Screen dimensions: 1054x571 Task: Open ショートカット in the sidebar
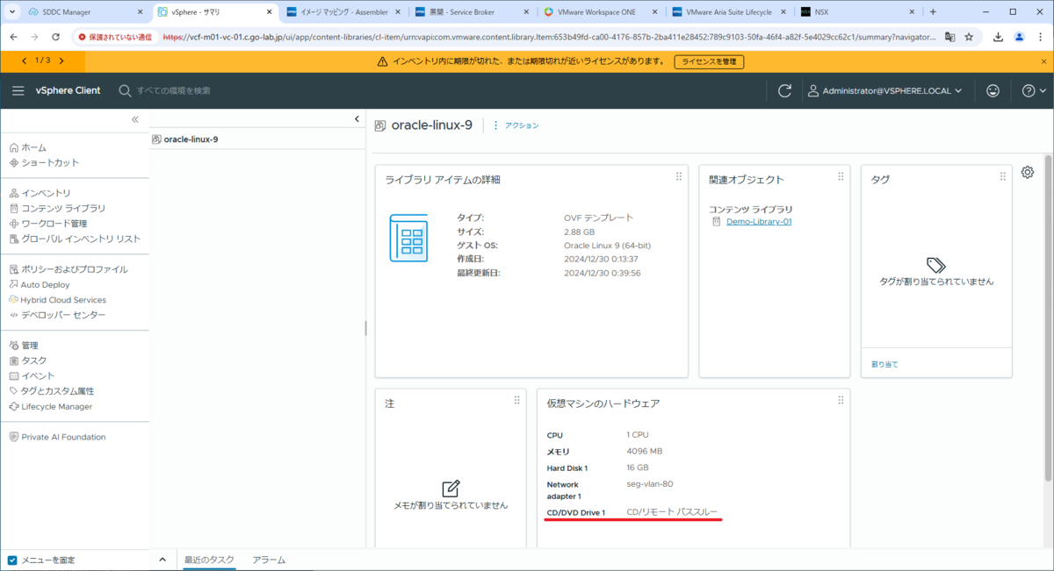coord(44,162)
